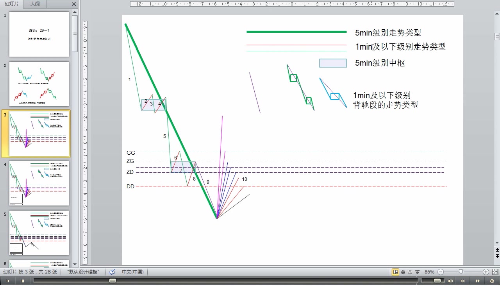The image size is (500, 286).
Task: Jump to previous track in player
Action: (x=7, y=281)
